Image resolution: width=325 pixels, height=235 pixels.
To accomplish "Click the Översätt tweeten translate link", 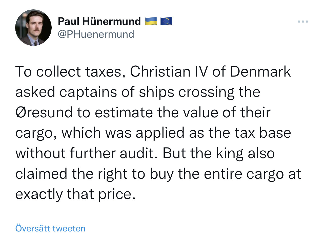I will click(50, 228).
